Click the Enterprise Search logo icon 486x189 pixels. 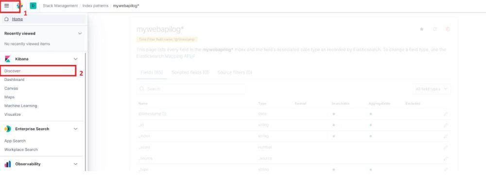coord(8,129)
